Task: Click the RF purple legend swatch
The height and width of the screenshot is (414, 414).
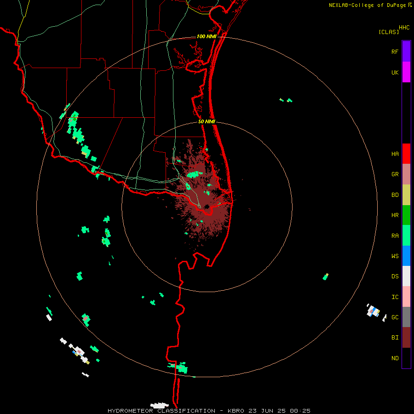Action: (406, 52)
